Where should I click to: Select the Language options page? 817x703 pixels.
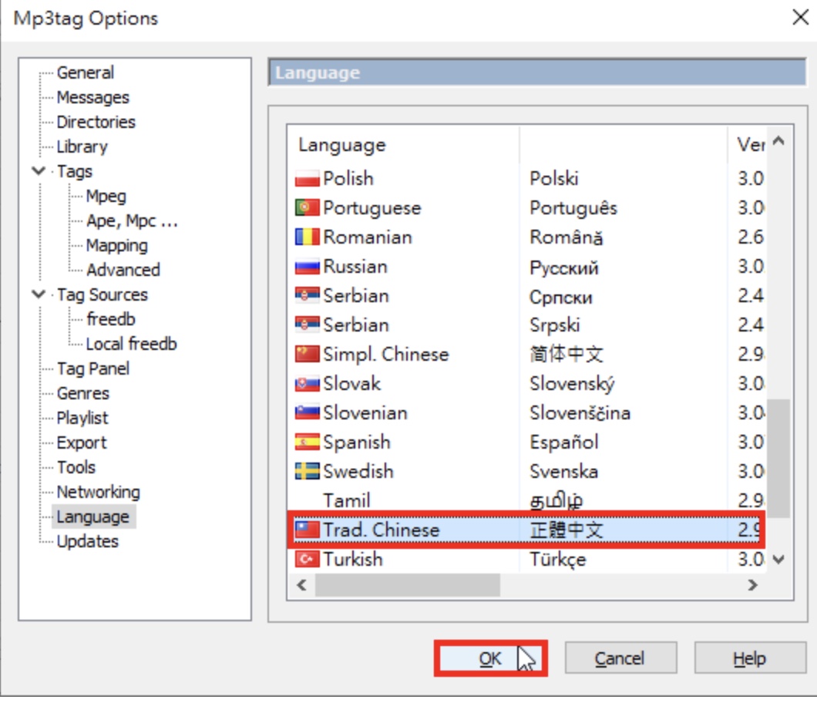[93, 517]
